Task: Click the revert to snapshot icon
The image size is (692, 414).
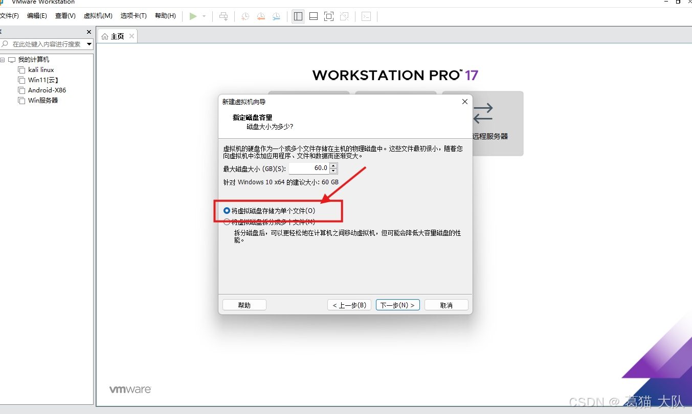Action: click(x=261, y=16)
